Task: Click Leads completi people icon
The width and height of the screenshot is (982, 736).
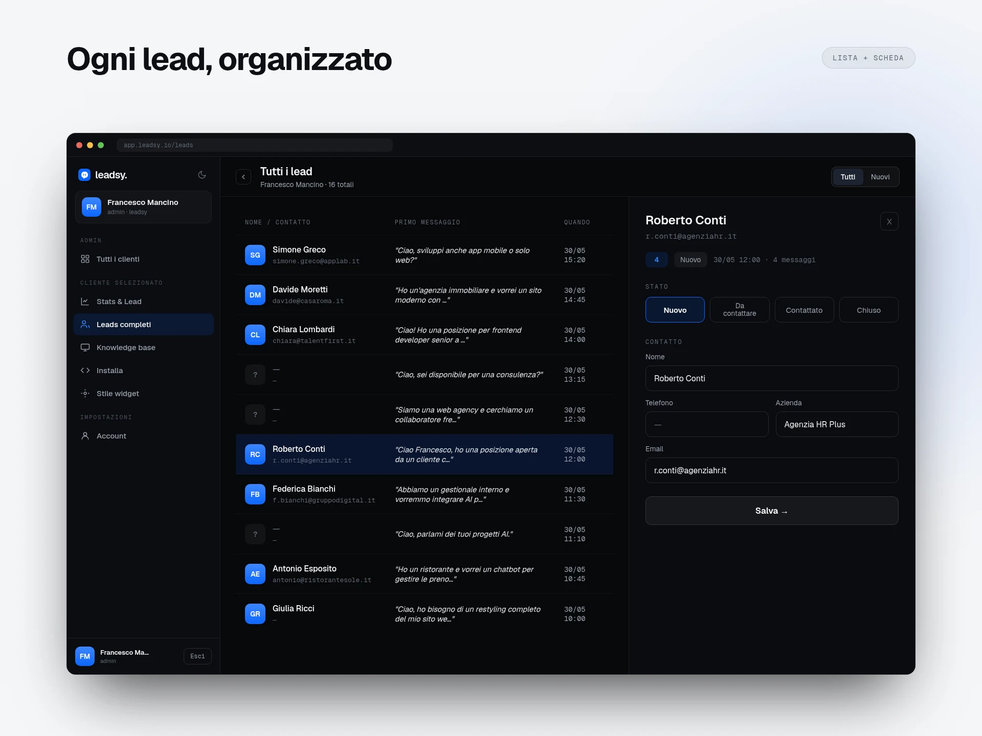Action: pos(85,325)
